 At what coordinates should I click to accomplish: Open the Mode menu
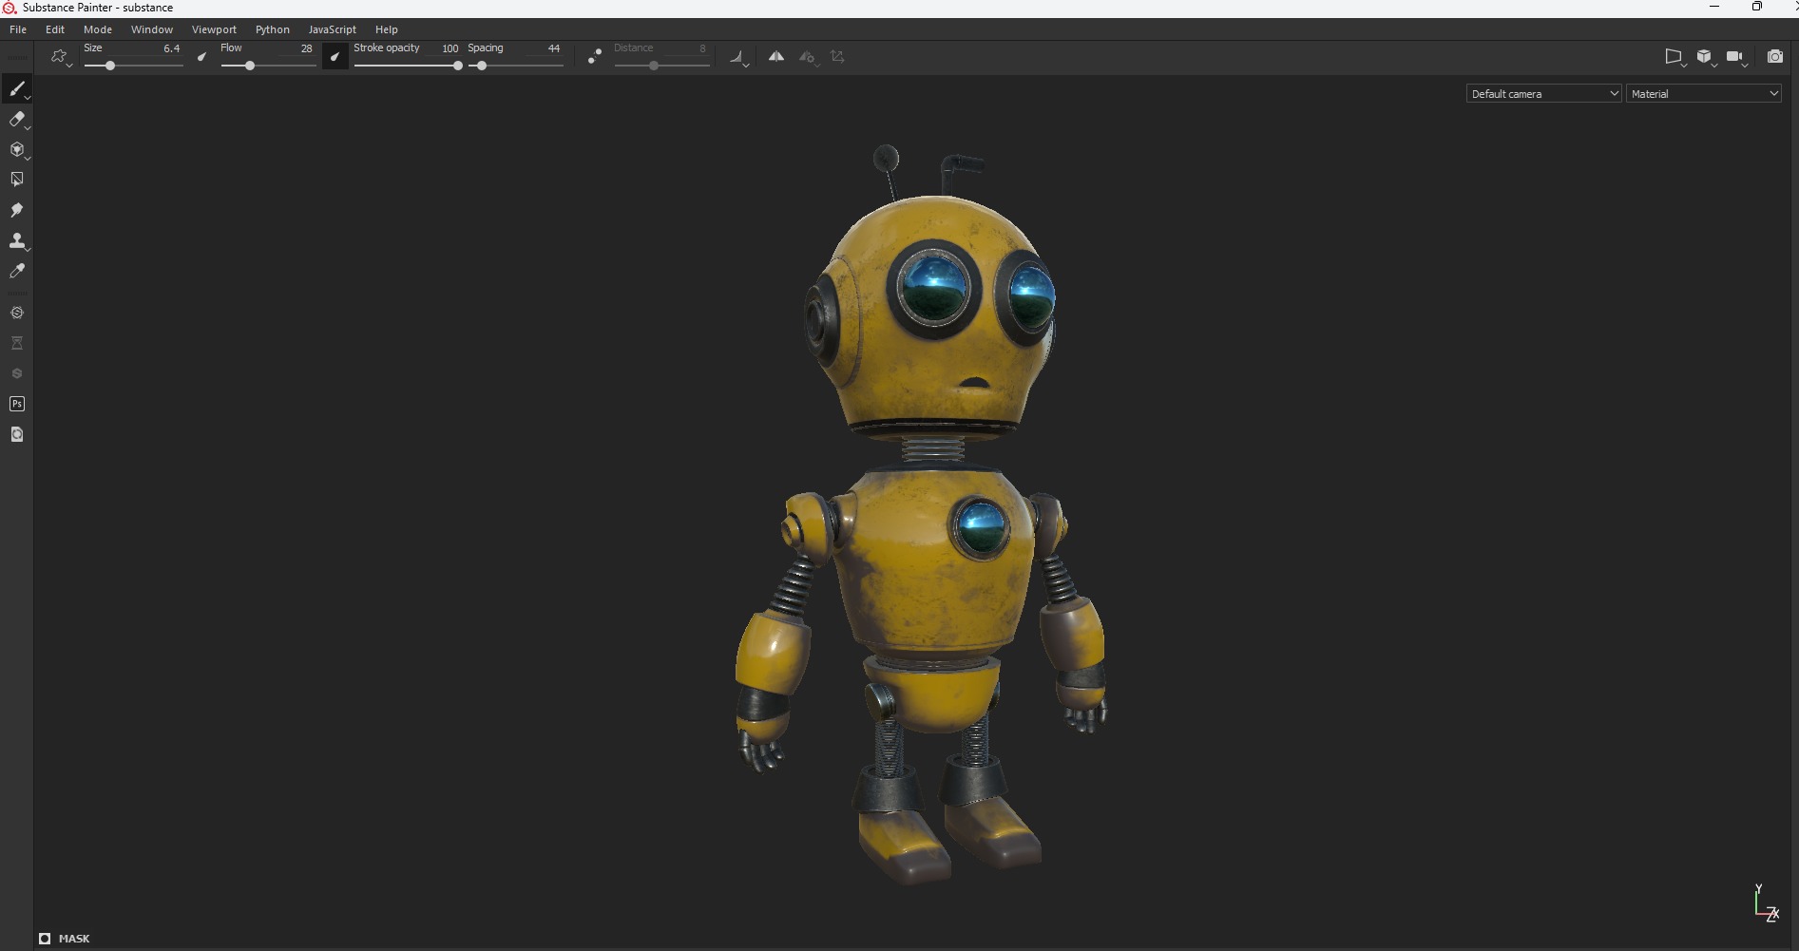click(98, 29)
